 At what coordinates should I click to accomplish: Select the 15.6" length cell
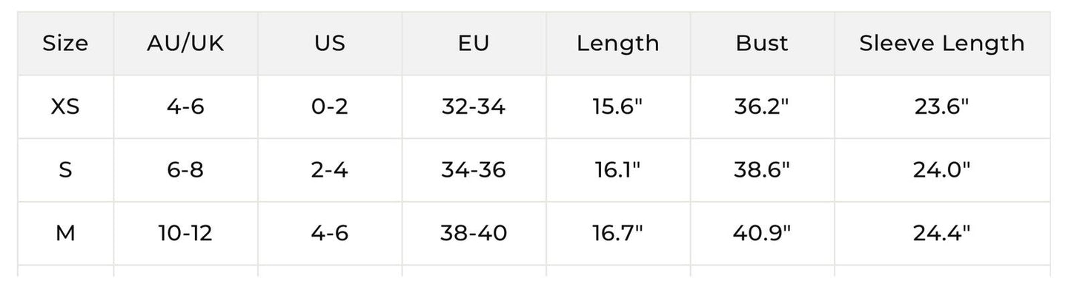coord(617,107)
